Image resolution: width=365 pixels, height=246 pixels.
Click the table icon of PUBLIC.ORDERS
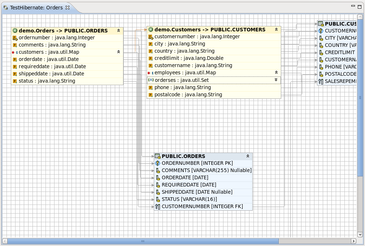157,156
